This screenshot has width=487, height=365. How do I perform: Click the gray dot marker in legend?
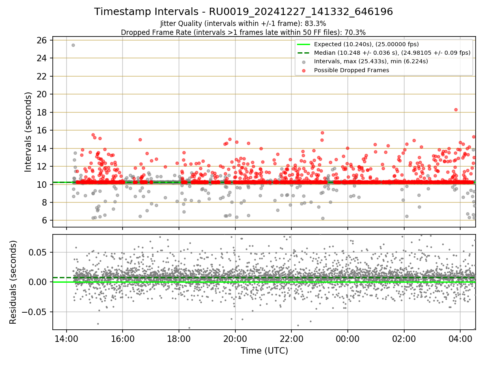pyautogui.click(x=304, y=62)
